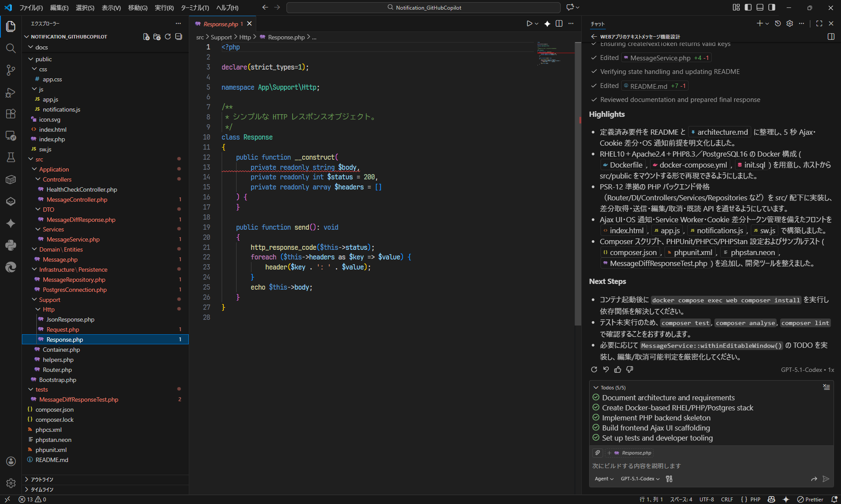The image size is (841, 504).
Task: Expand the アウトライン section
Action: [42, 479]
